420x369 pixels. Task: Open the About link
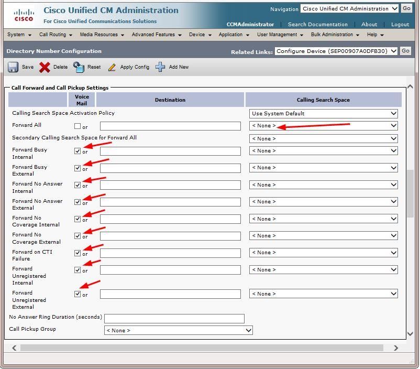click(369, 25)
